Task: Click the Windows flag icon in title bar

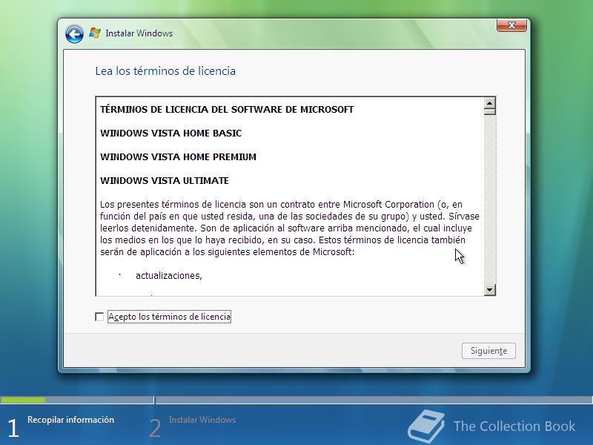Action: (x=95, y=33)
